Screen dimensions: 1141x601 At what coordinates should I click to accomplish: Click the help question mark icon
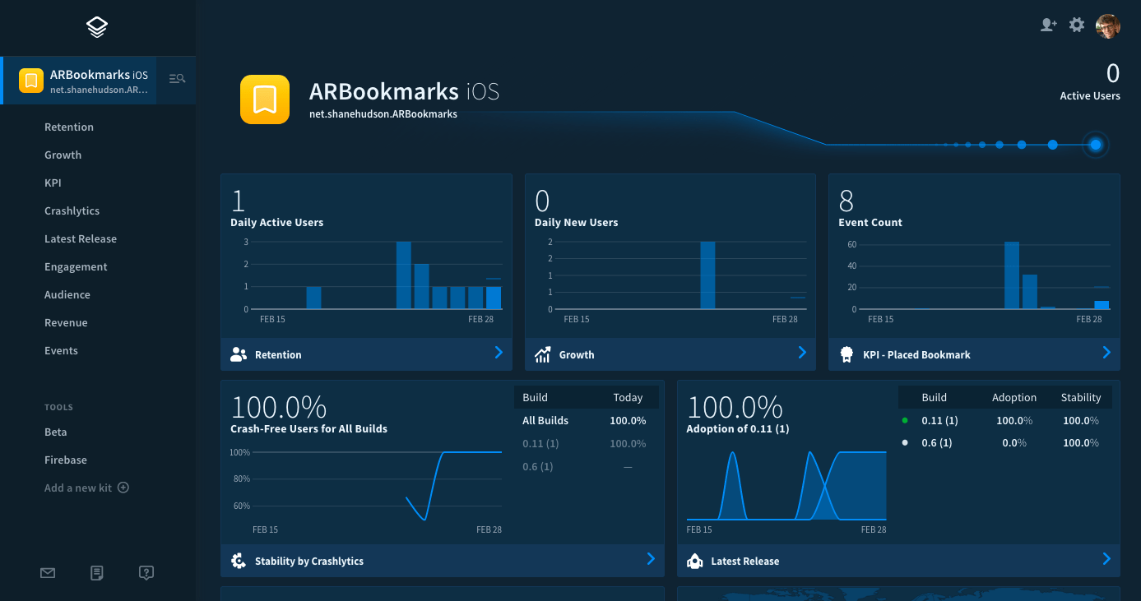(x=146, y=573)
